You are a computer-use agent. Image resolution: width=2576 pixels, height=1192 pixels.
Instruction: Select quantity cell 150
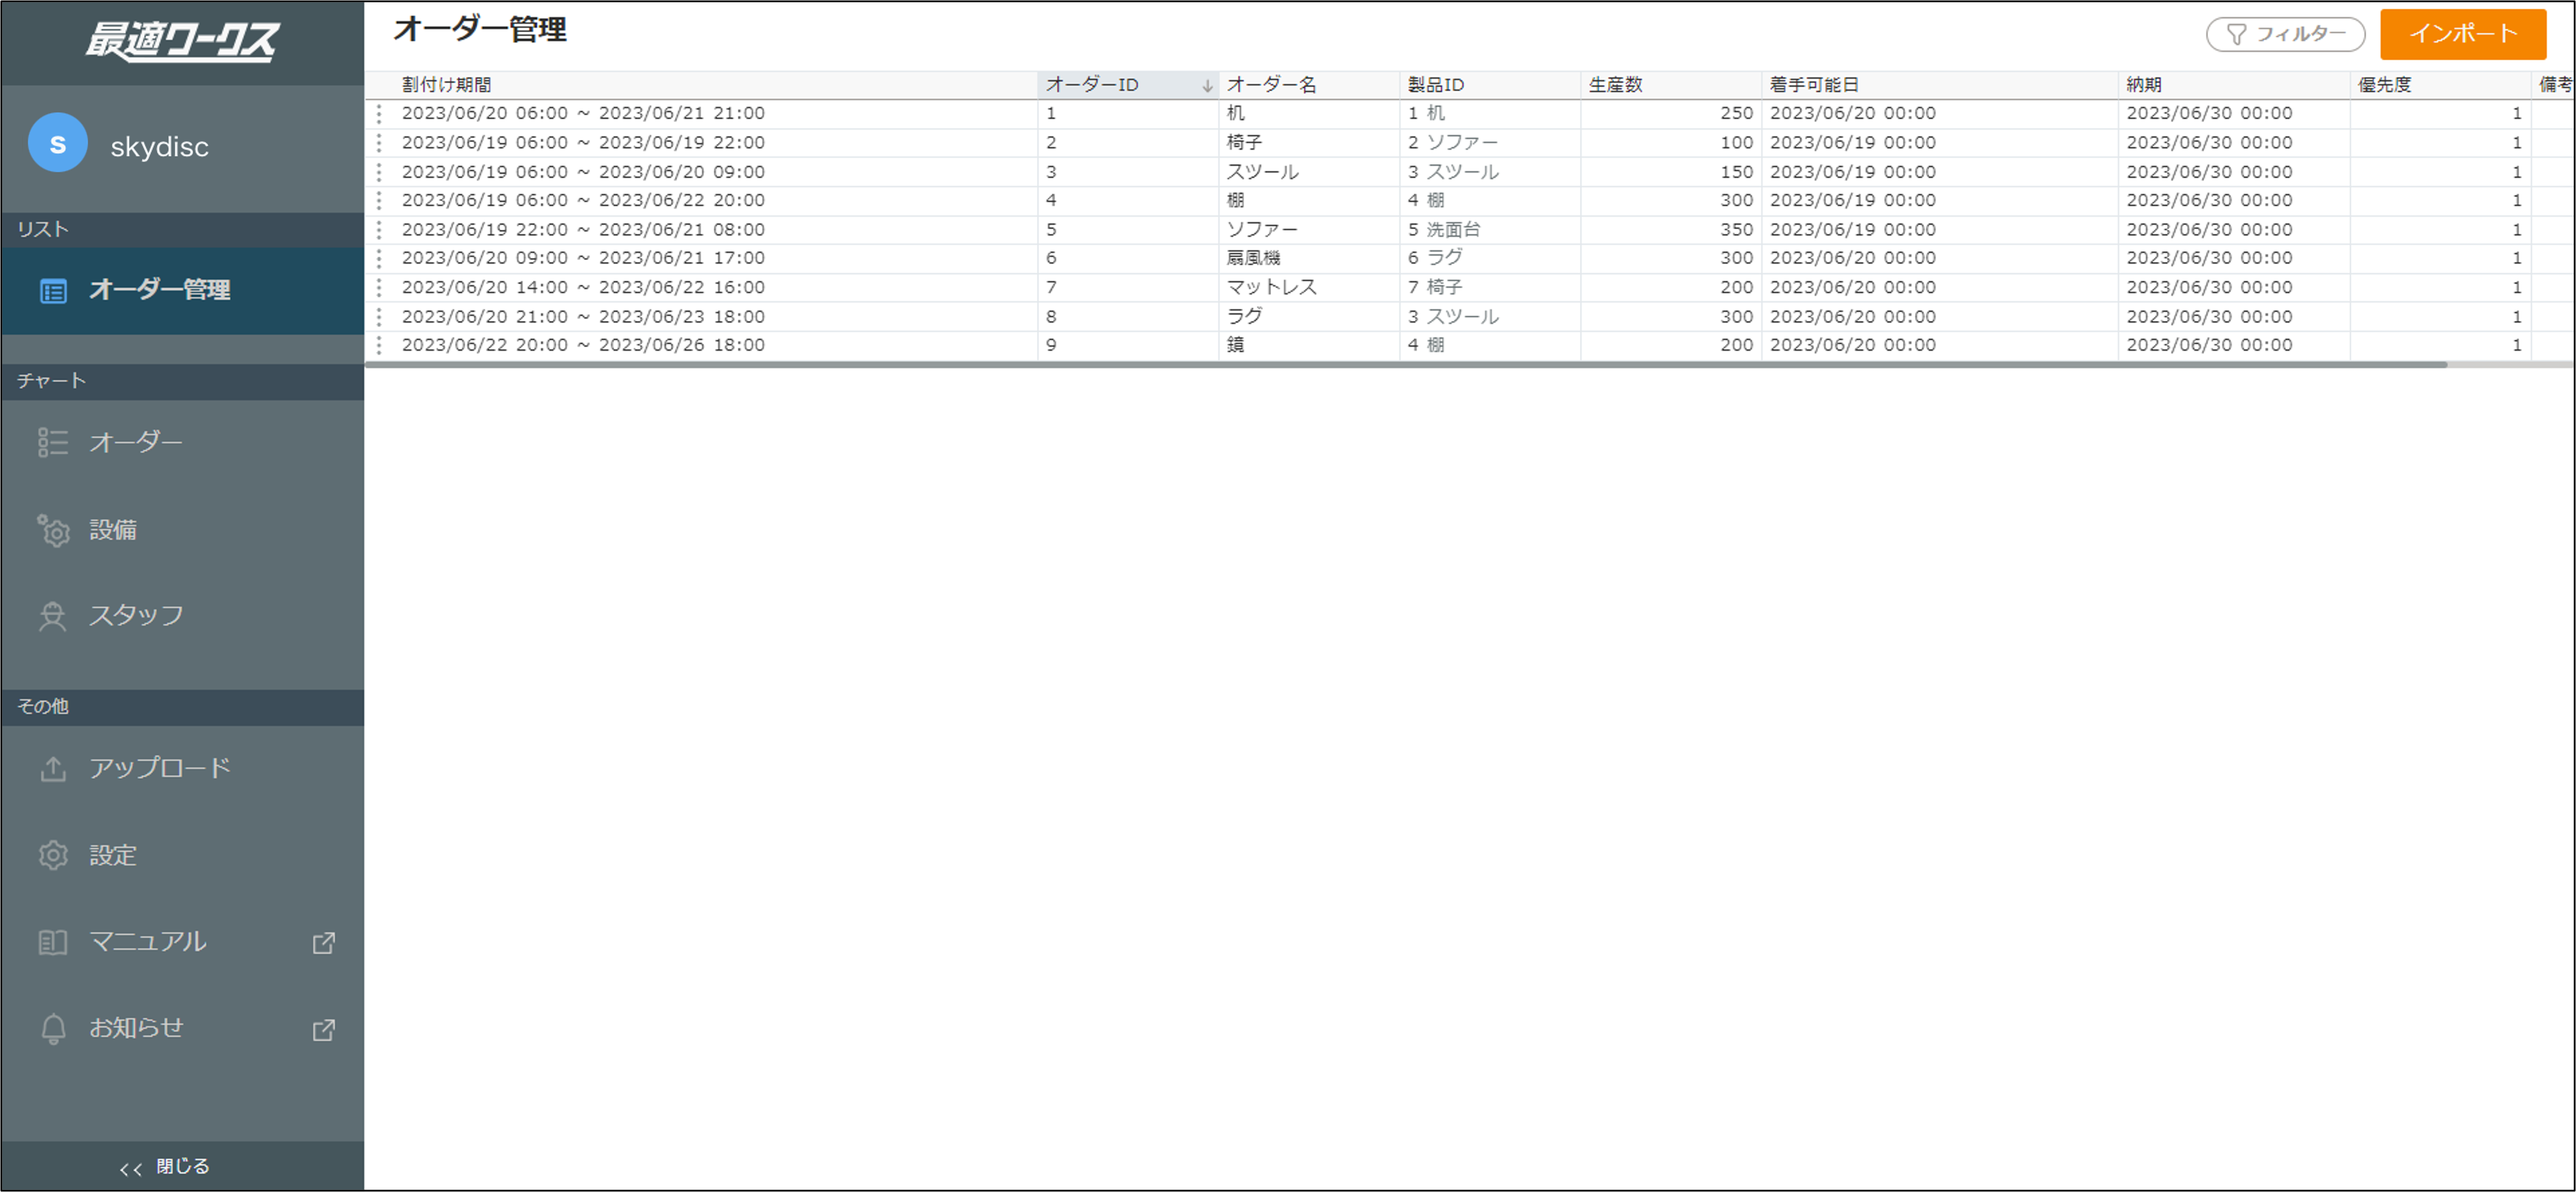pos(1670,172)
